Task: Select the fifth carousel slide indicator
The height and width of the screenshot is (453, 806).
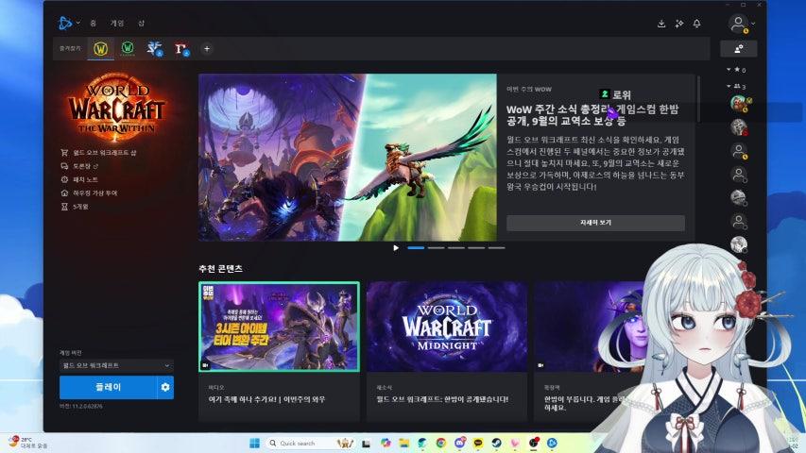Action: point(496,248)
